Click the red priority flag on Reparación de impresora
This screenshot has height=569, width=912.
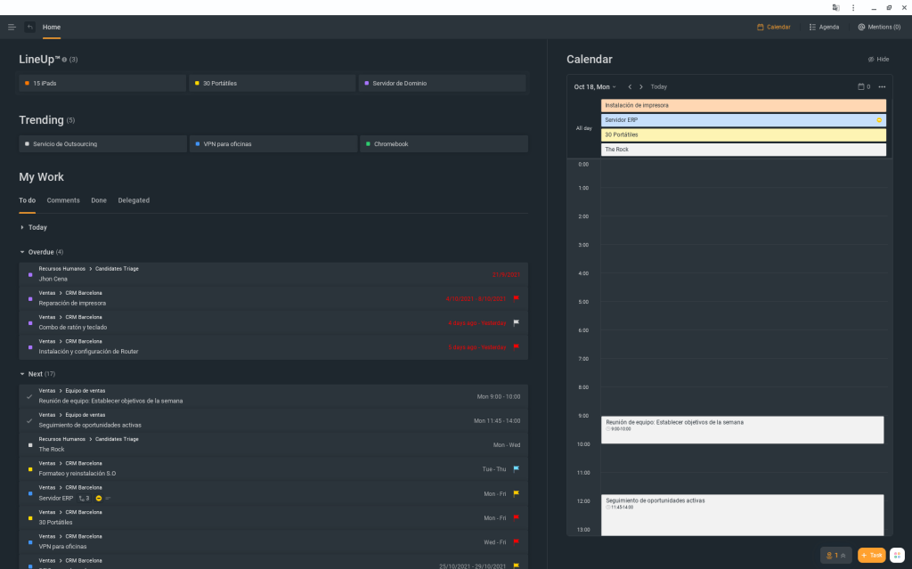517,298
